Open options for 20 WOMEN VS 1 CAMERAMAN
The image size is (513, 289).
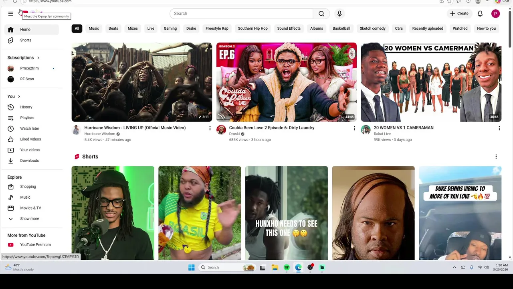499,128
